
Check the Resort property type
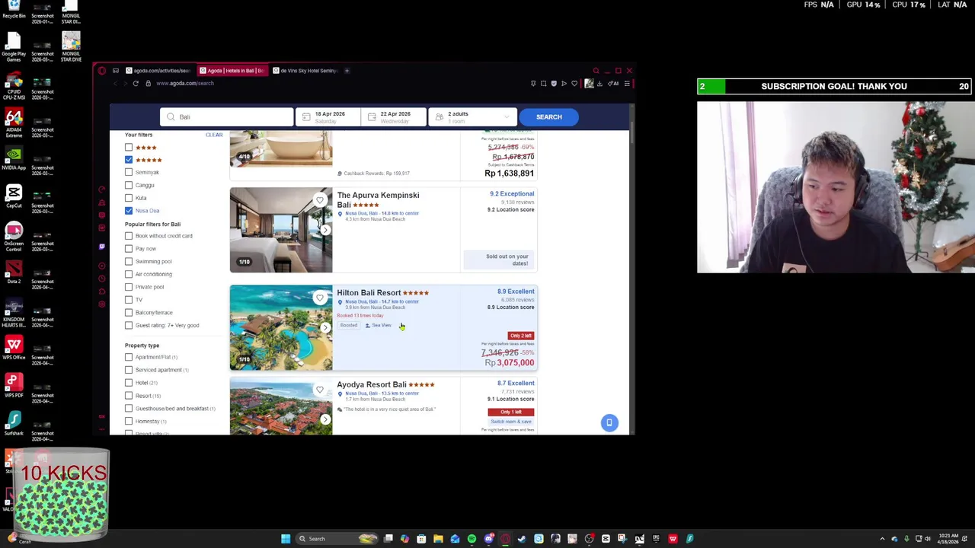pos(129,395)
